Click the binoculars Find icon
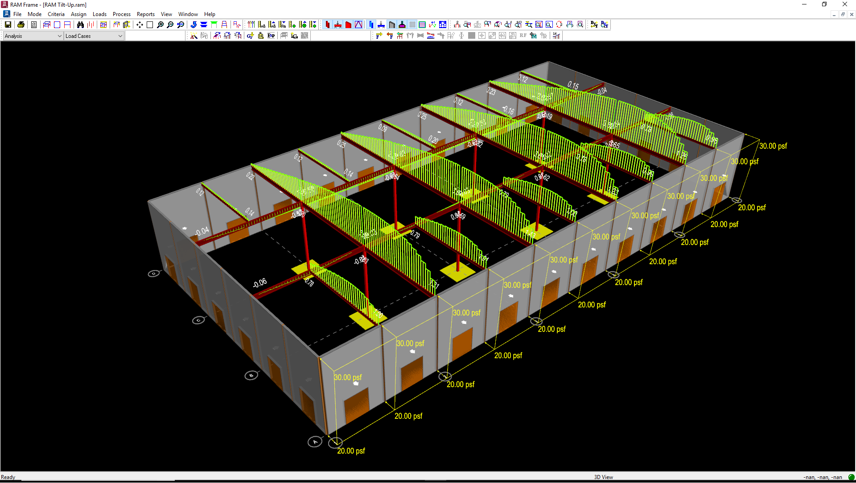 pyautogui.click(x=80, y=25)
